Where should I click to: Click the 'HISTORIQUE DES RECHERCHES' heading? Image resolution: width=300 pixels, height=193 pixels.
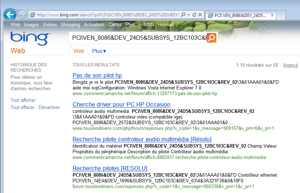29,67
